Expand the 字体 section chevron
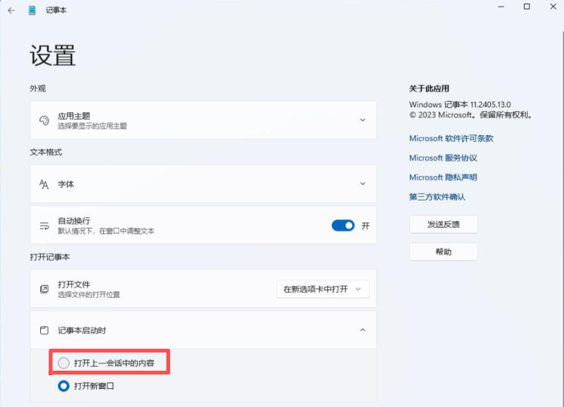 coord(363,183)
